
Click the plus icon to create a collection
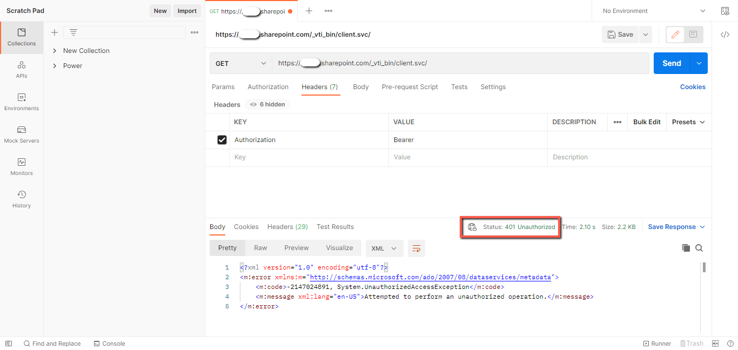point(55,32)
